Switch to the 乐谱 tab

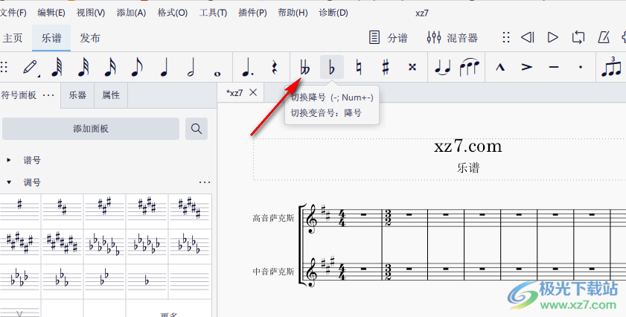(x=51, y=38)
